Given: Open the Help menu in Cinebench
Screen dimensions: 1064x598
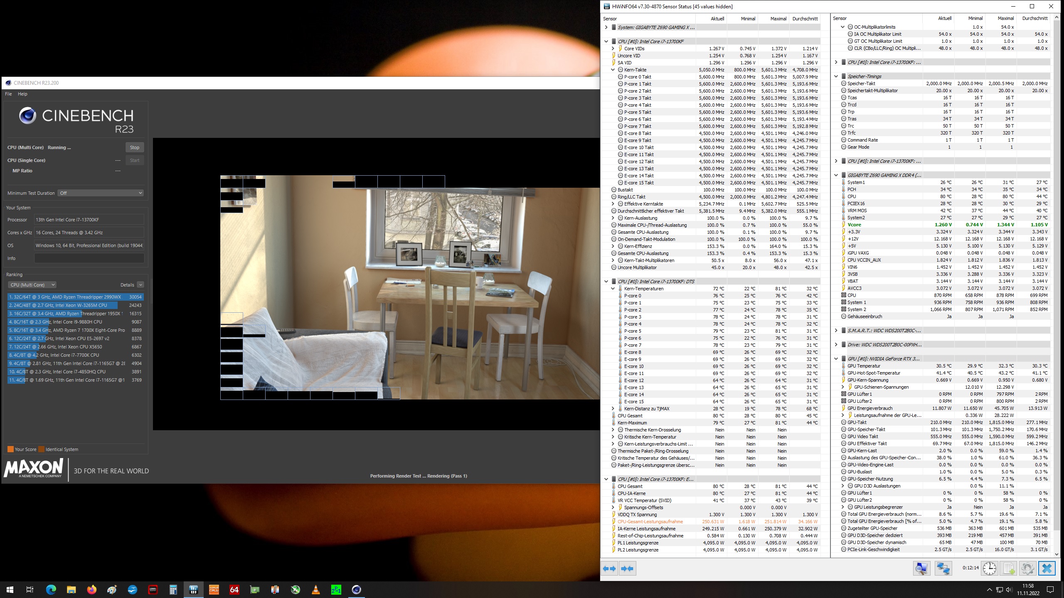Looking at the screenshot, I should (23, 94).
